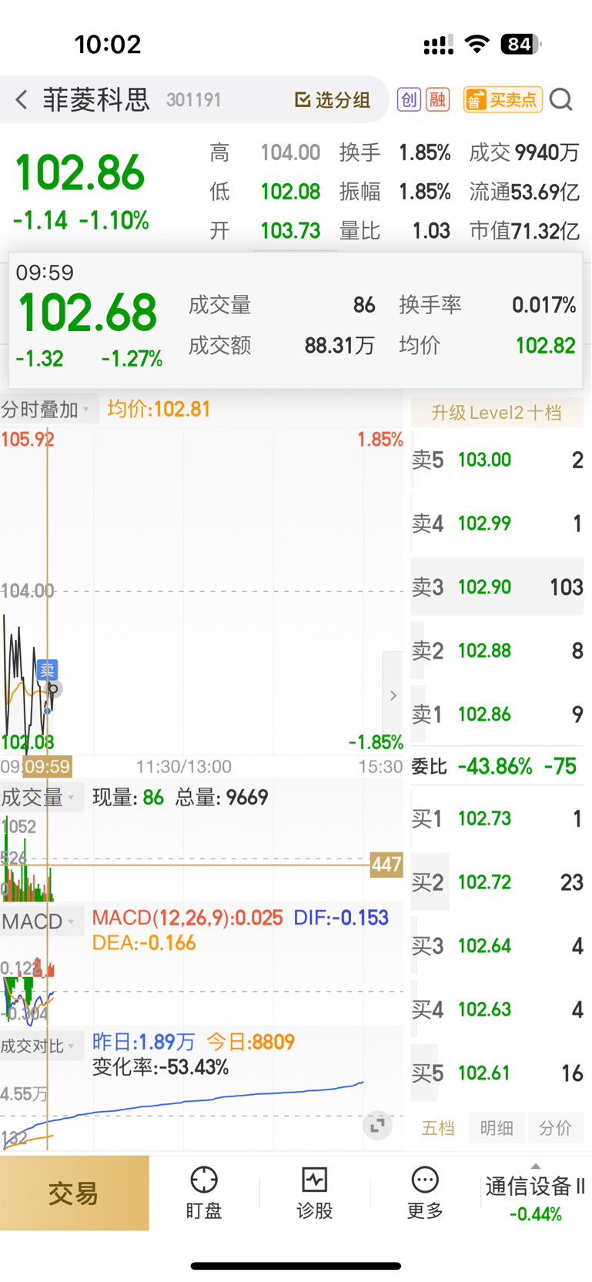This screenshot has height=1282, width=592.
Task: Tap current price 102.86 header
Action: tap(80, 172)
